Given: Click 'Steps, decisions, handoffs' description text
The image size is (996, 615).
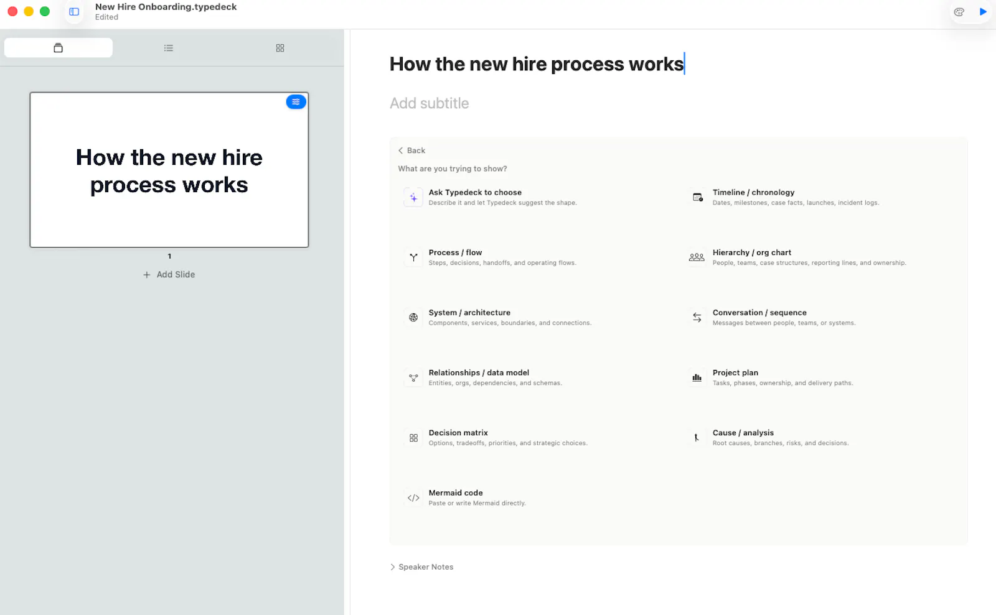Looking at the screenshot, I should pos(502,263).
